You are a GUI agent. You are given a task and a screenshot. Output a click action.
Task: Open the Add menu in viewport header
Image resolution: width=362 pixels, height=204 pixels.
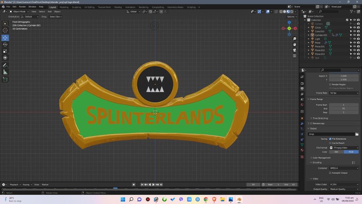[49, 11]
